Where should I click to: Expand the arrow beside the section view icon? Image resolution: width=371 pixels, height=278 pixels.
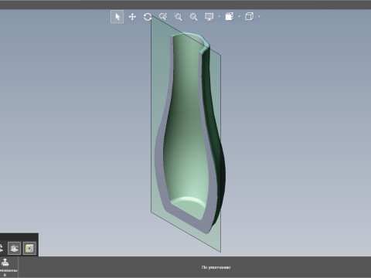(x=240, y=17)
